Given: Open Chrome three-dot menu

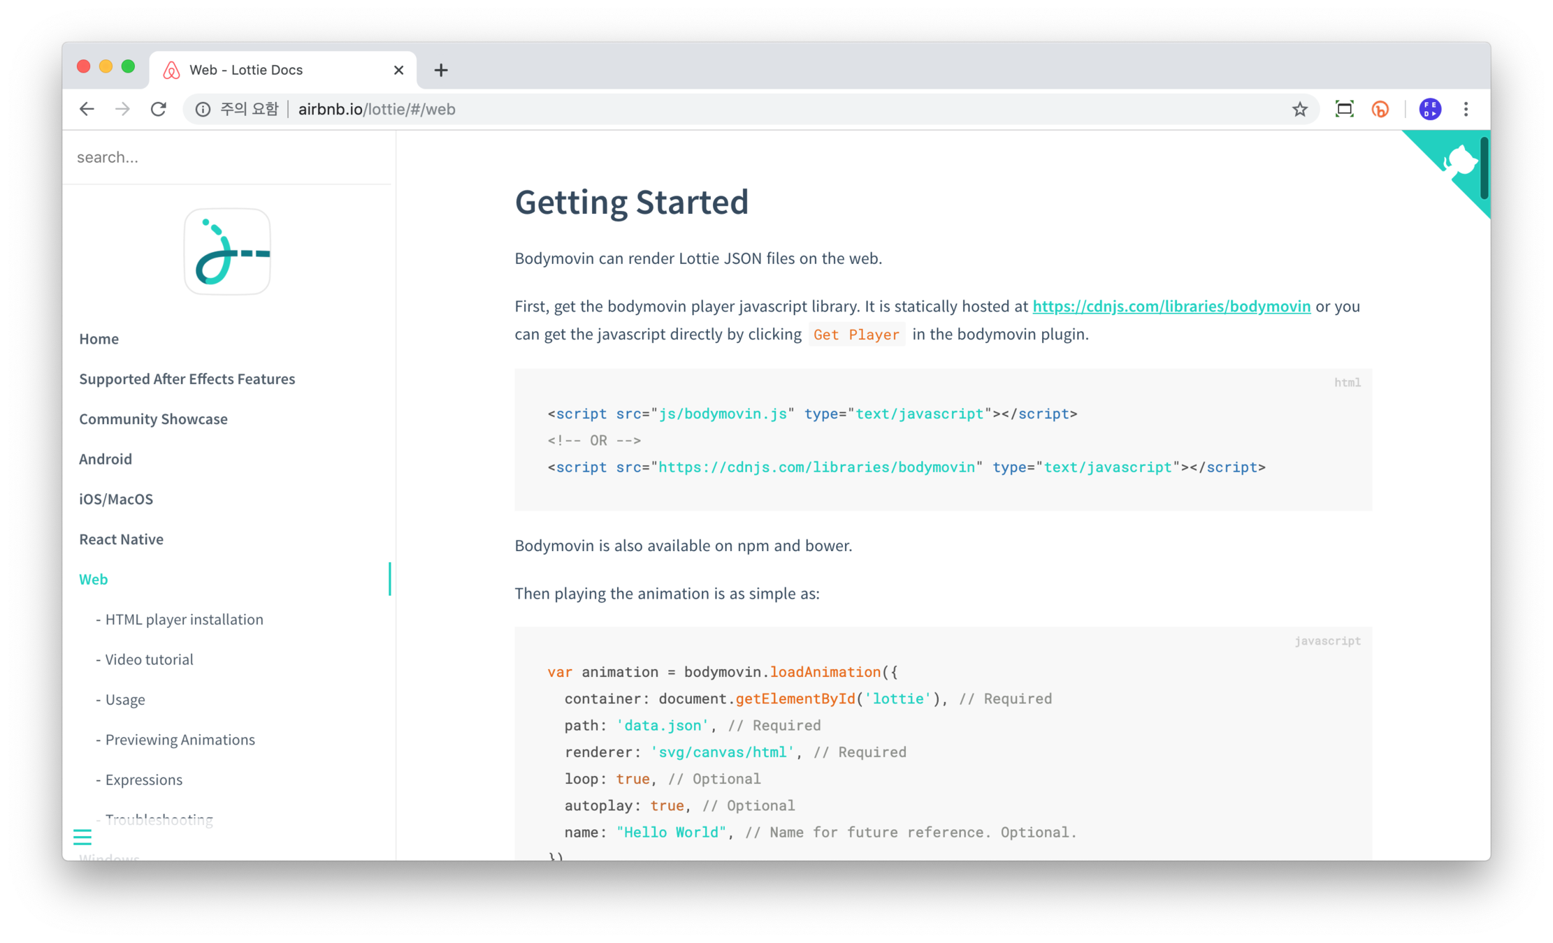Looking at the screenshot, I should [1466, 109].
